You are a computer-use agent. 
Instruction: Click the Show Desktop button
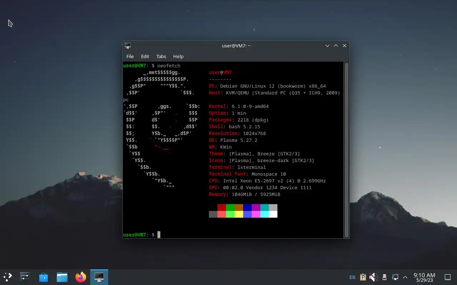pyautogui.click(x=448, y=277)
